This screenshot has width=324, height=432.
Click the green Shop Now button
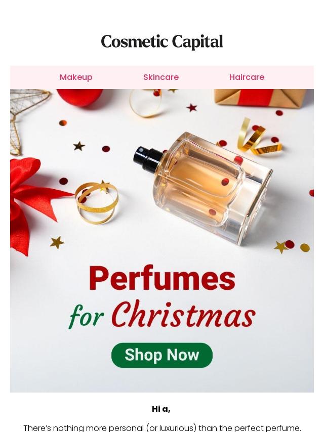162,355
